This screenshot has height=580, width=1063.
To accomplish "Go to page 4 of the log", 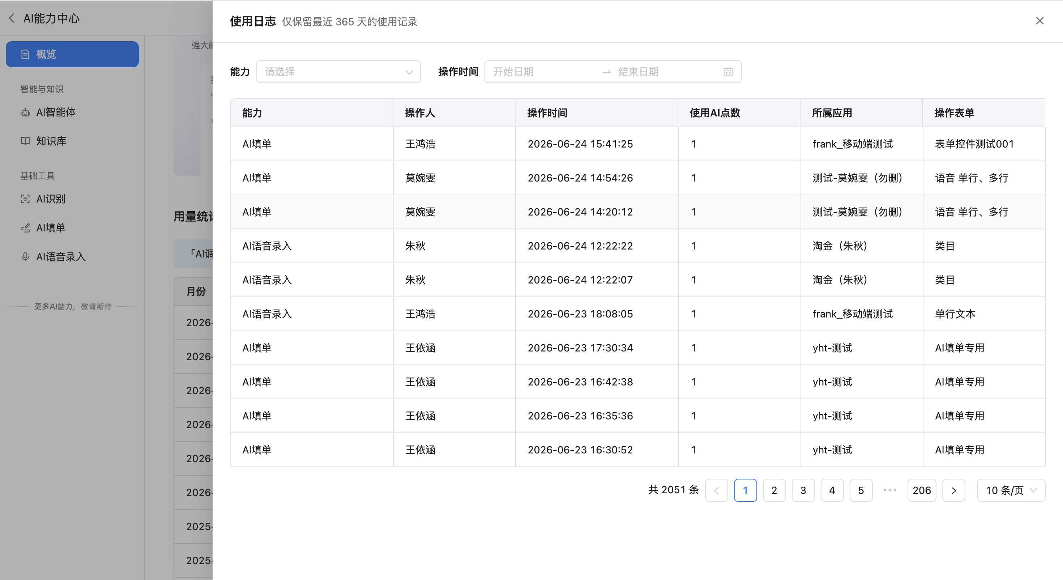I will (832, 490).
